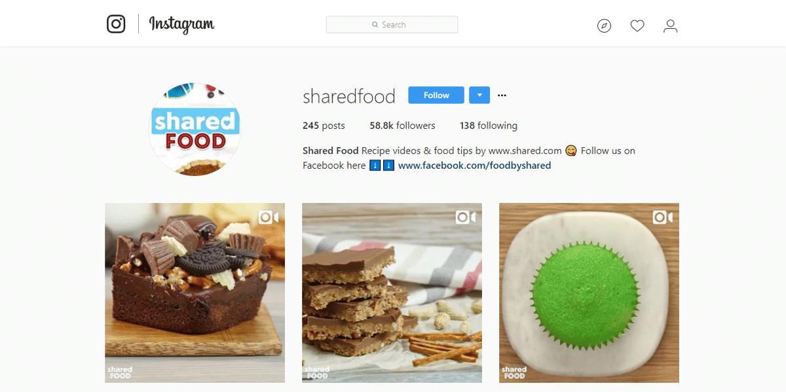View the 138 following list
This screenshot has height=392, width=786.
(489, 126)
